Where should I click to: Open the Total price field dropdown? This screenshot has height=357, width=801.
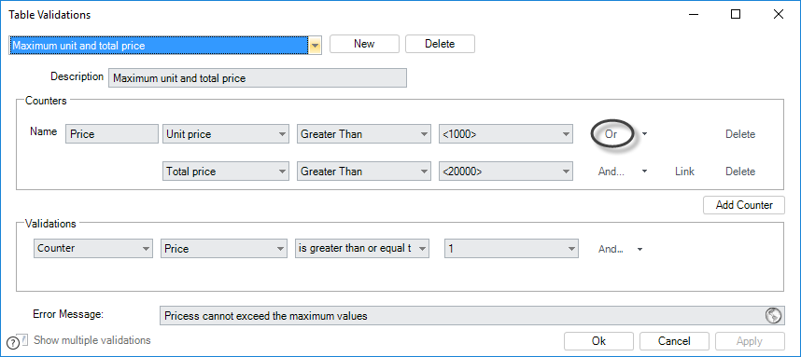pyautogui.click(x=226, y=172)
